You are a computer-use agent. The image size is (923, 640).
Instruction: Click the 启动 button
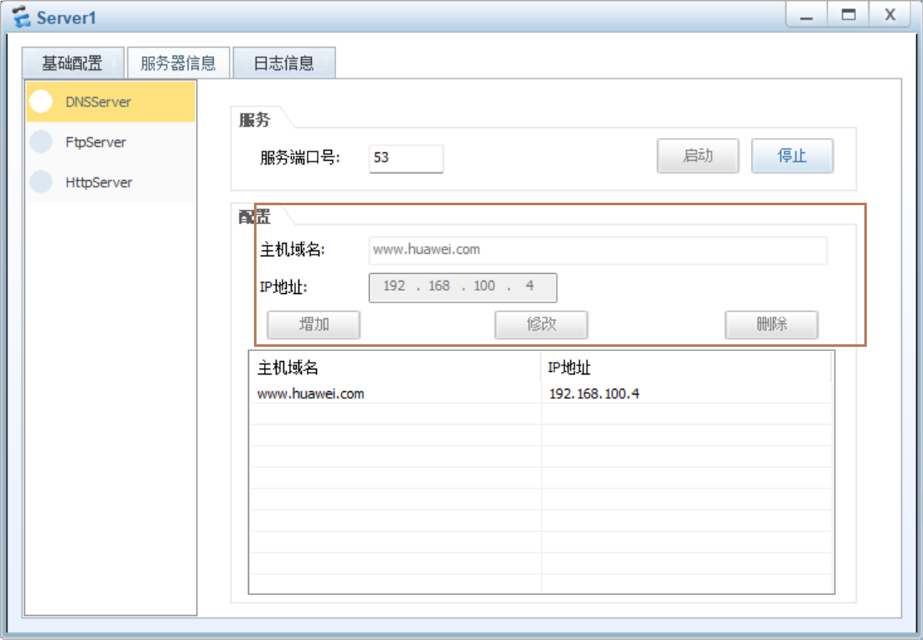(698, 156)
